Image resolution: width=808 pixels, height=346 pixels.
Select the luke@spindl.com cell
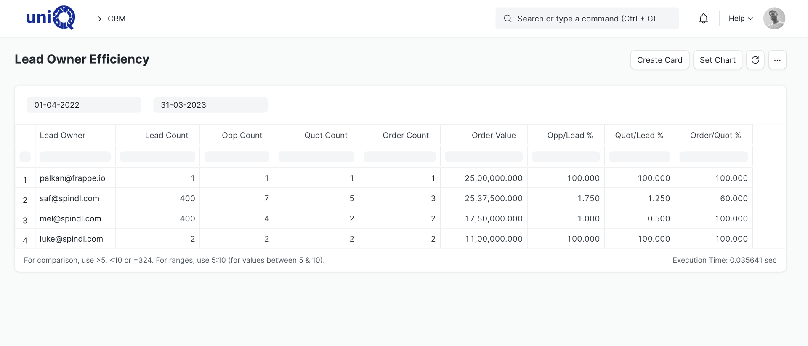point(75,239)
